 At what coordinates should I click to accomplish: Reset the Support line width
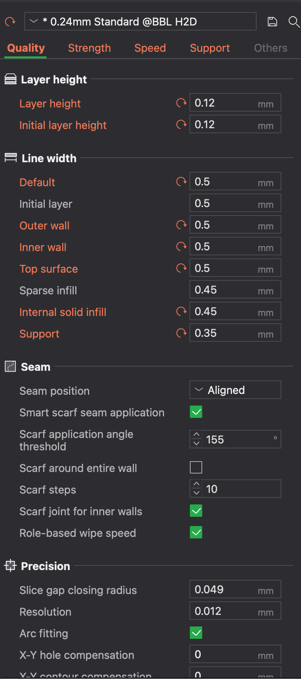181,333
